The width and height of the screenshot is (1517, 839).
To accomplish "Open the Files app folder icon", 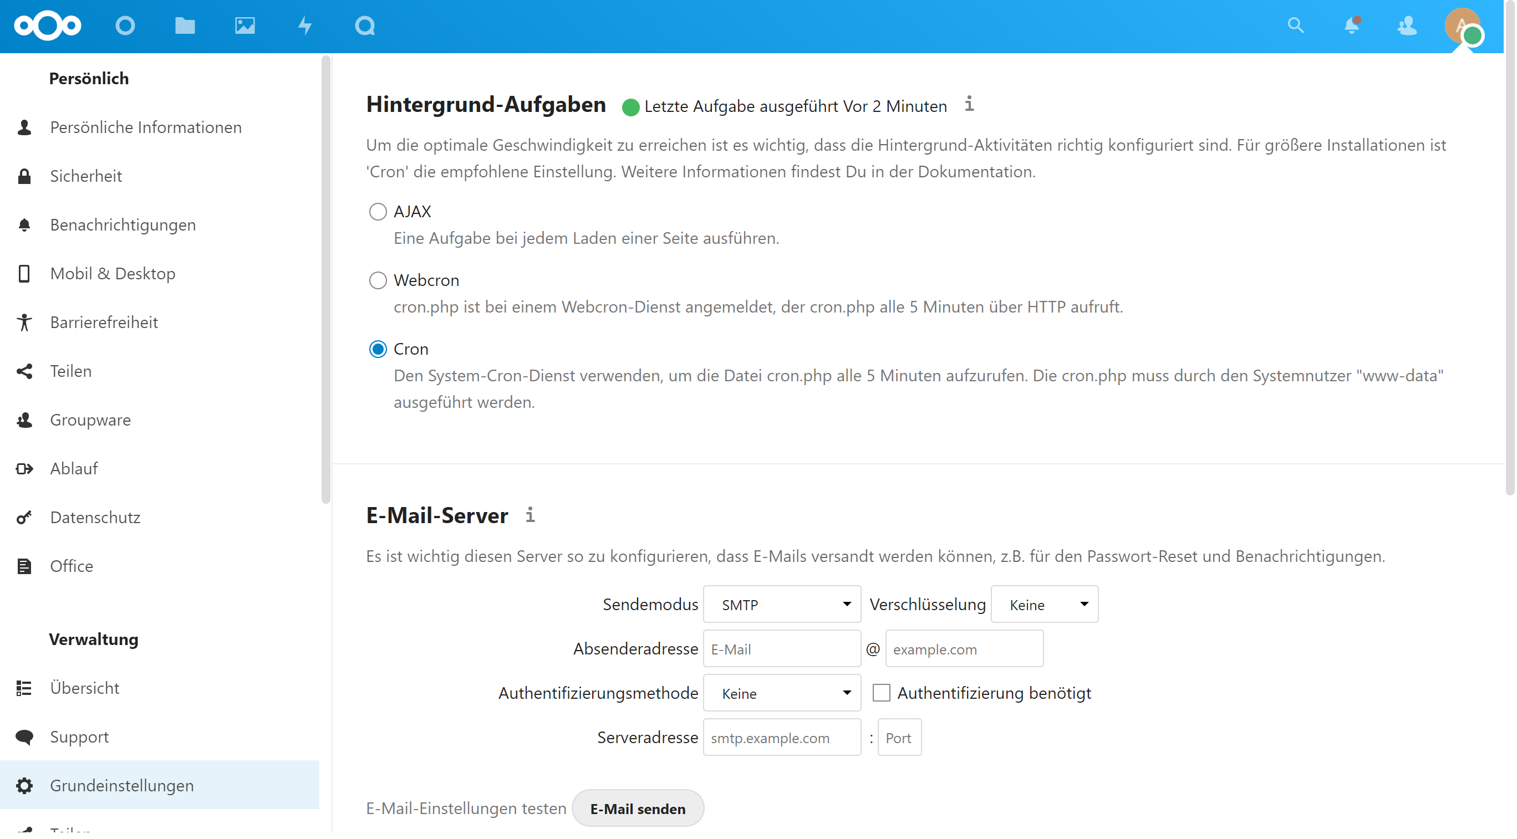I will 185,26.
